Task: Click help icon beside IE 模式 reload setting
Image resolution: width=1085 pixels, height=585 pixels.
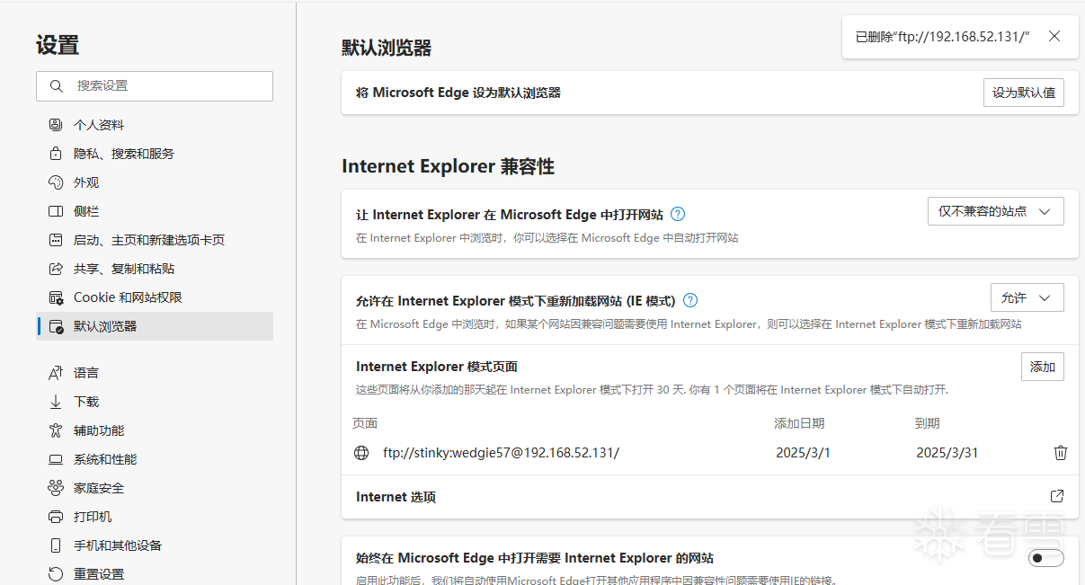Action: (x=690, y=300)
